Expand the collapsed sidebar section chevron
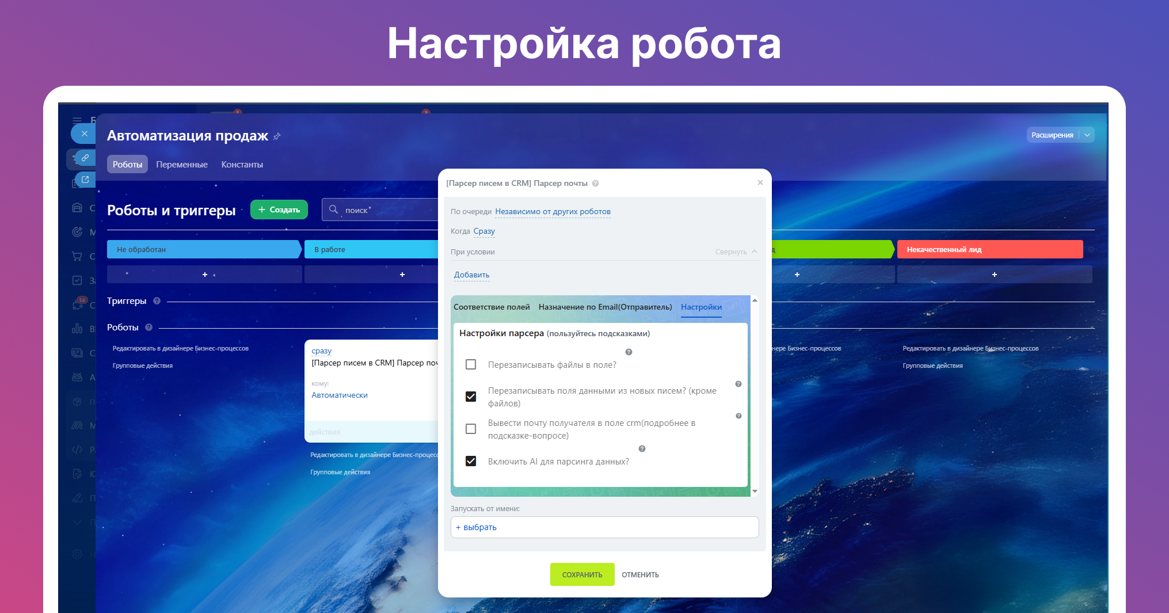This screenshot has height=613, width=1169. pos(77,522)
